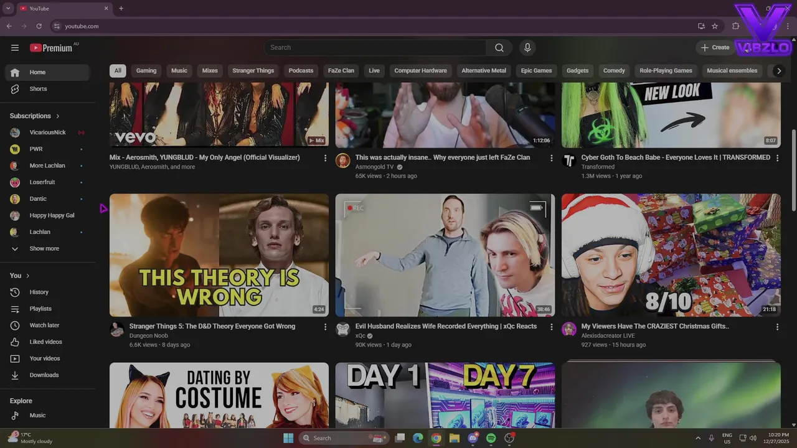Open Playlists in the sidebar
The width and height of the screenshot is (797, 448).
[x=47, y=309]
